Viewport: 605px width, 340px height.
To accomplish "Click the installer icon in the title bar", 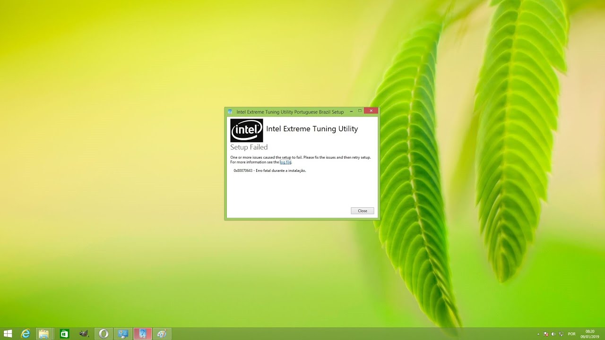I will (230, 112).
